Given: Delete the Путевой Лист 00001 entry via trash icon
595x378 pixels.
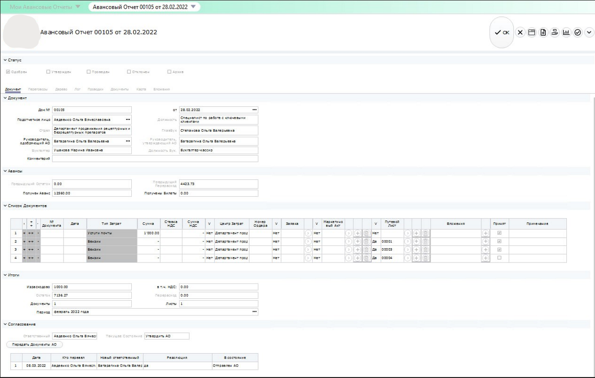Looking at the screenshot, I should pyautogui.click(x=425, y=241).
